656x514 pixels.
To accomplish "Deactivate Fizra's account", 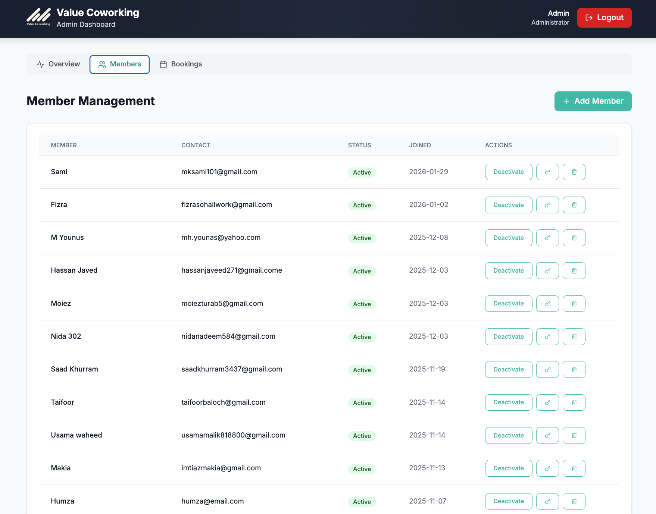I will click(508, 205).
